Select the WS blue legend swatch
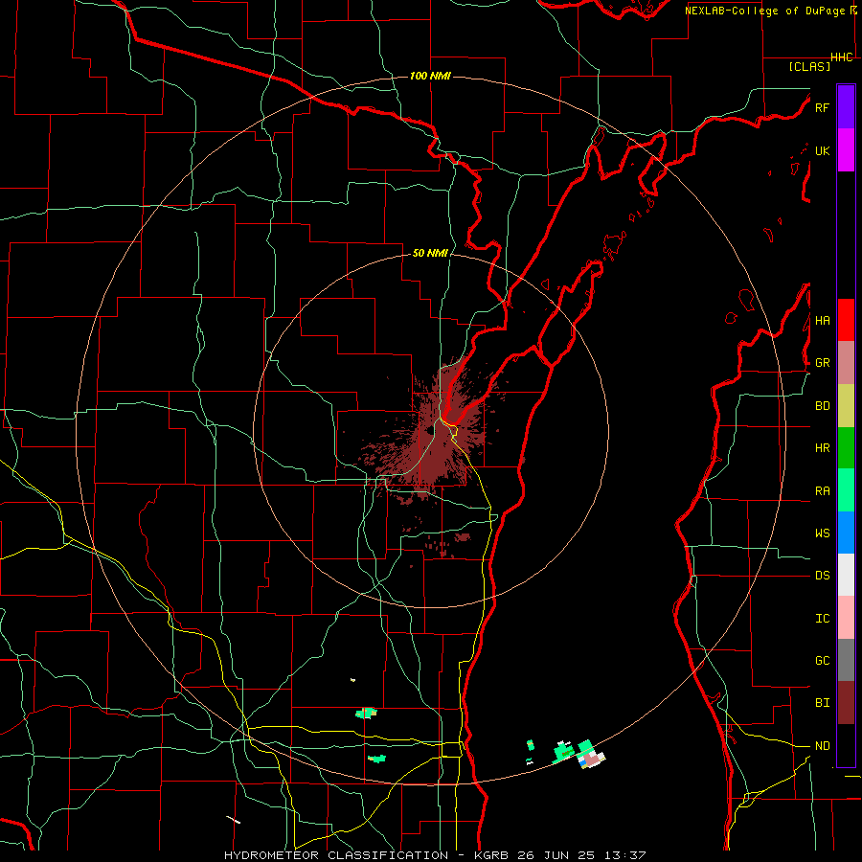Viewport: 862px width, 862px height. point(846,533)
